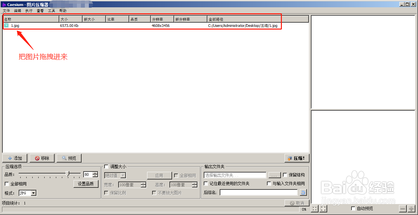The width and height of the screenshot is (418, 215).
Task: Click the zoom in plus preview button
Action: pyautogui.click(x=411, y=209)
